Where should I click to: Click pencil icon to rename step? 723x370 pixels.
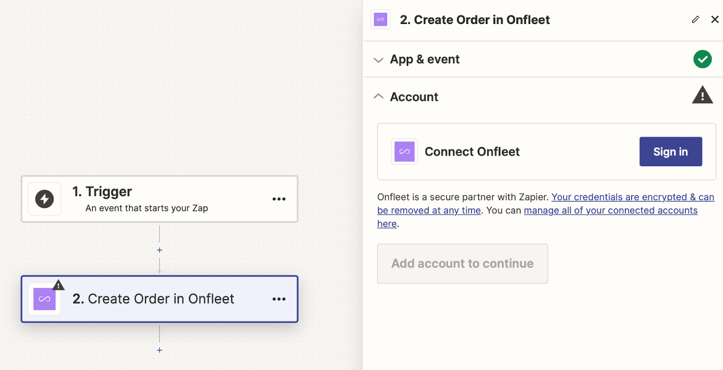(x=695, y=19)
